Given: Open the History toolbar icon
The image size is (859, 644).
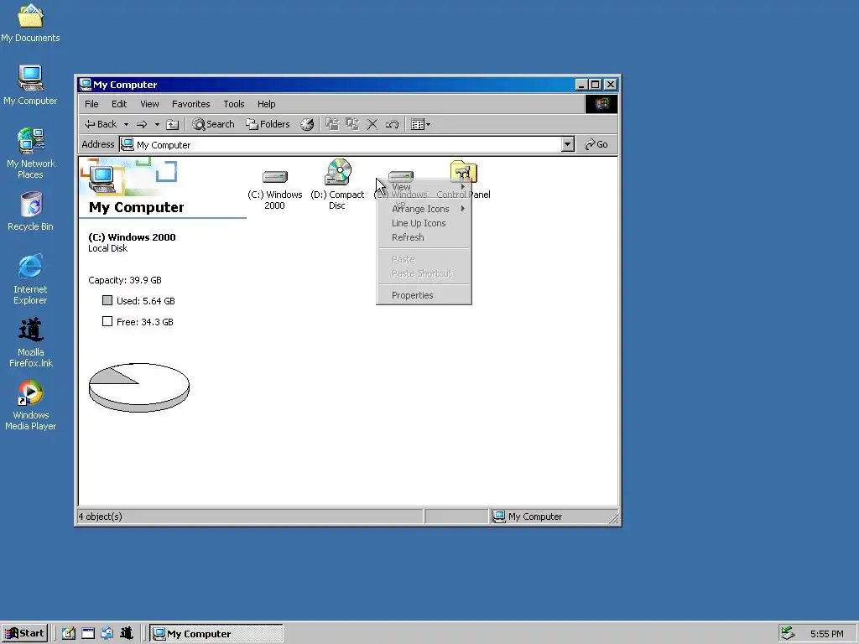Looking at the screenshot, I should tap(307, 124).
